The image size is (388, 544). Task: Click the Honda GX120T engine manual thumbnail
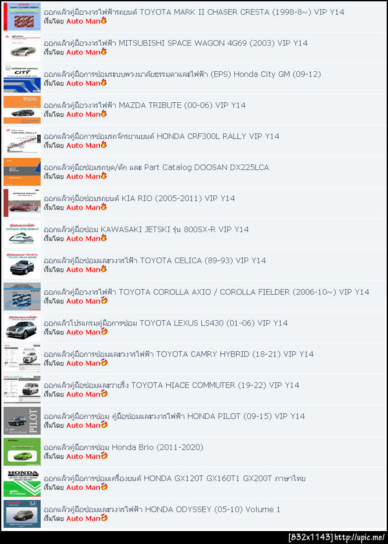coord(22,483)
